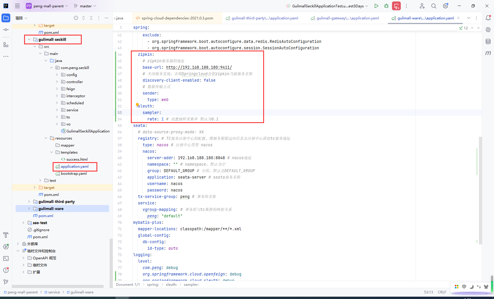
Task: Open the Maven tool window
Action: point(488,53)
